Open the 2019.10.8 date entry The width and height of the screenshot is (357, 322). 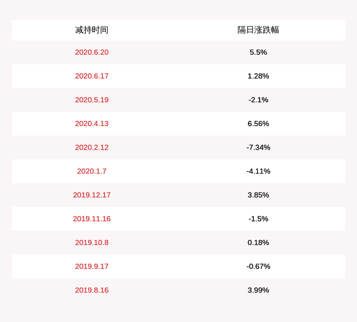click(x=91, y=243)
